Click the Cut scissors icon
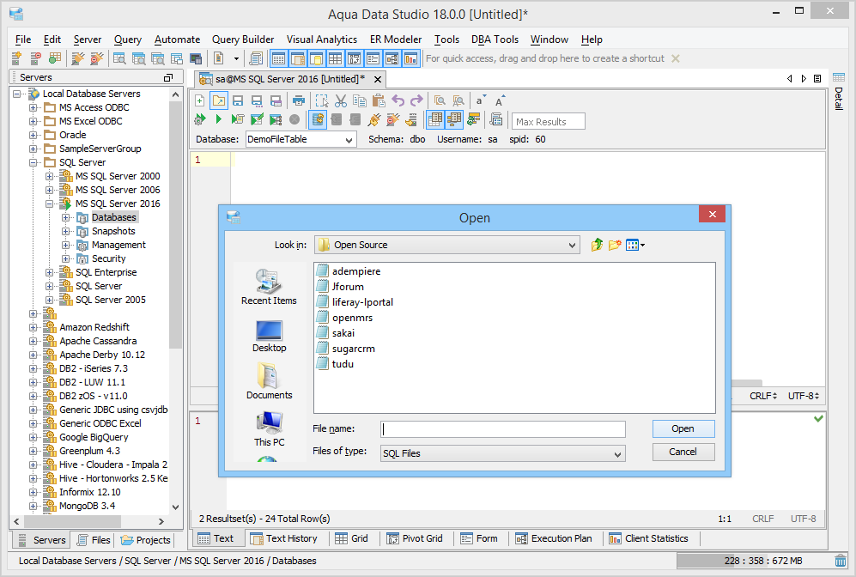The width and height of the screenshot is (856, 577). (x=341, y=100)
